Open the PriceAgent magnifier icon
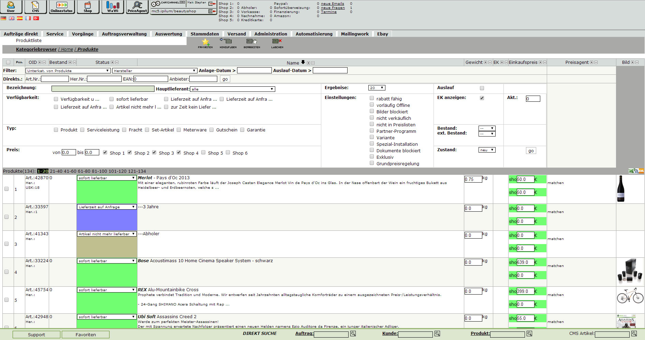 pos(137,6)
